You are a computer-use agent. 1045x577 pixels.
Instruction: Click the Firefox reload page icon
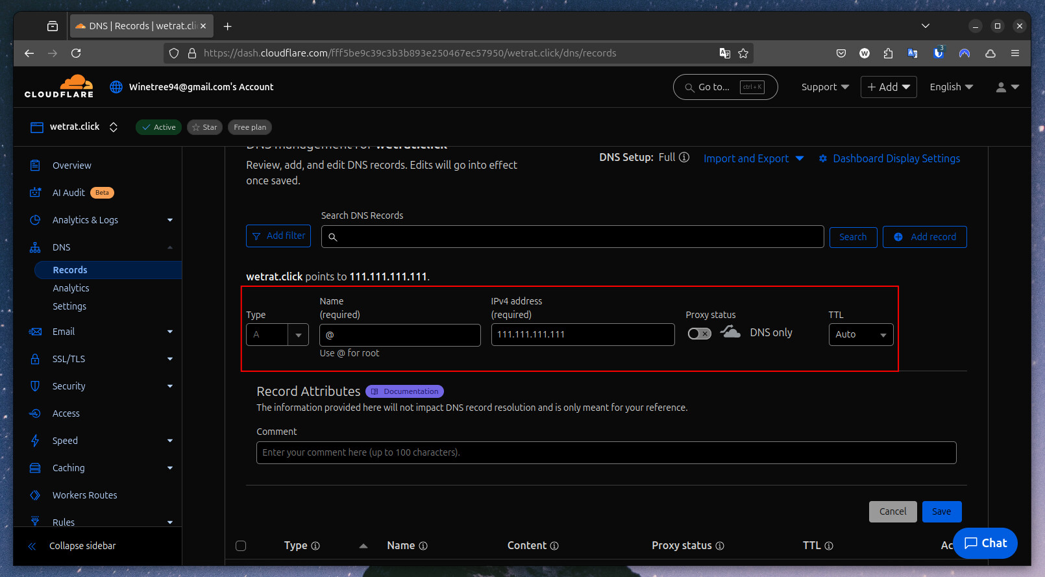coord(76,53)
